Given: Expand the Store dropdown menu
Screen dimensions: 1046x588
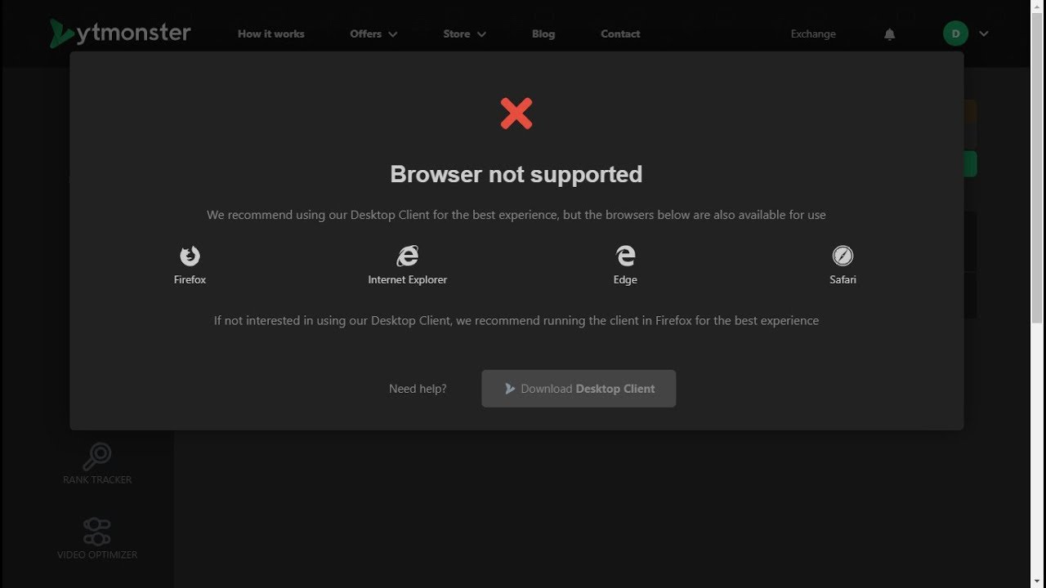Looking at the screenshot, I should pos(464,33).
